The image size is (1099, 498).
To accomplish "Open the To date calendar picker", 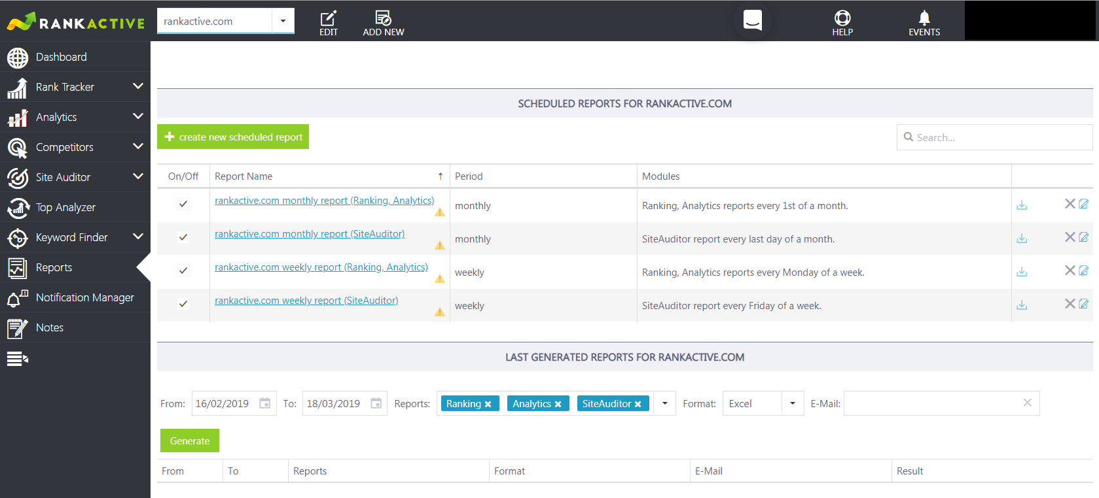I will coord(376,403).
